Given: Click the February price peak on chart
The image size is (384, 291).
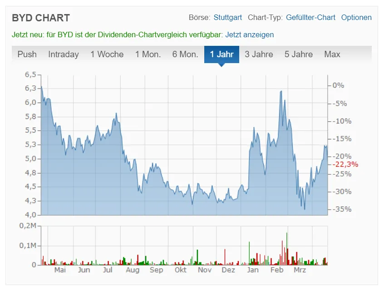Looking at the screenshot, I should pos(281,92).
